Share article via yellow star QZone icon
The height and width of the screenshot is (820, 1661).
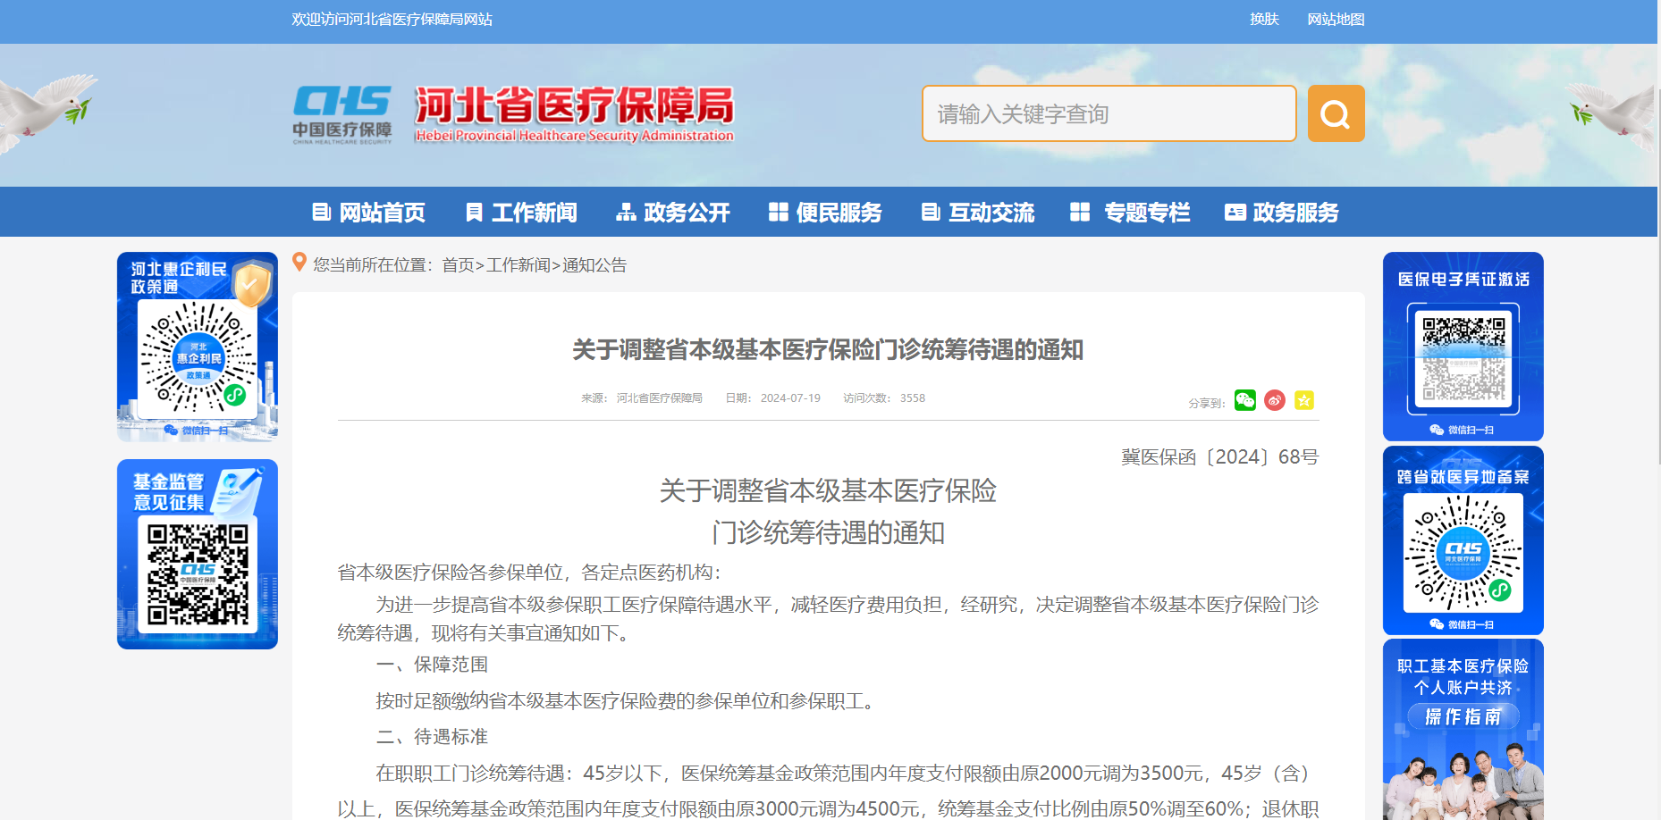coord(1304,400)
